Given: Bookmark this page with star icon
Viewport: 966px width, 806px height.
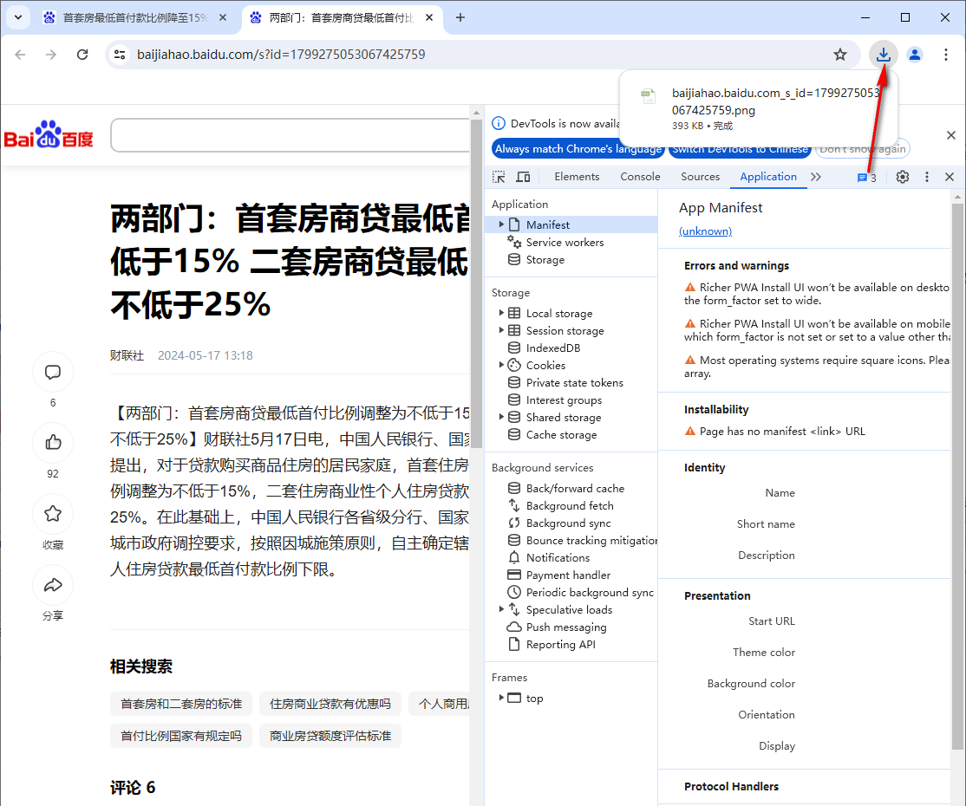Looking at the screenshot, I should point(839,55).
